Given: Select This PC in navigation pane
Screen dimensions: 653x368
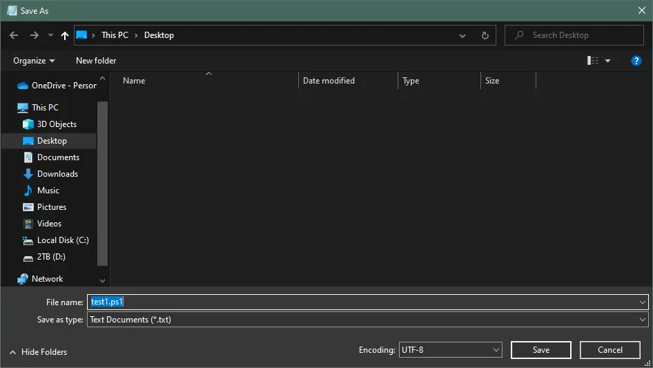Looking at the screenshot, I should (37, 108).
